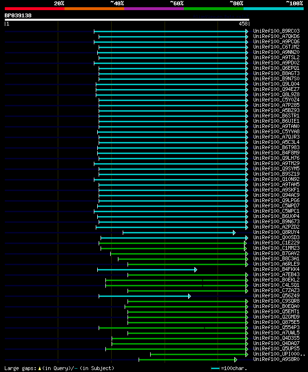Go to UniRef100_Q9LPG6 hit
Viewport: 308px width, 372px height.
point(276,201)
